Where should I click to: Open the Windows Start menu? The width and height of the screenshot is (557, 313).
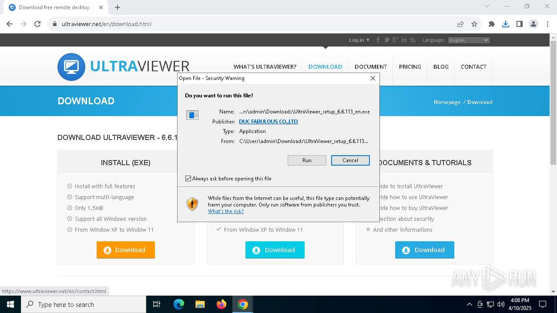pos(10,304)
